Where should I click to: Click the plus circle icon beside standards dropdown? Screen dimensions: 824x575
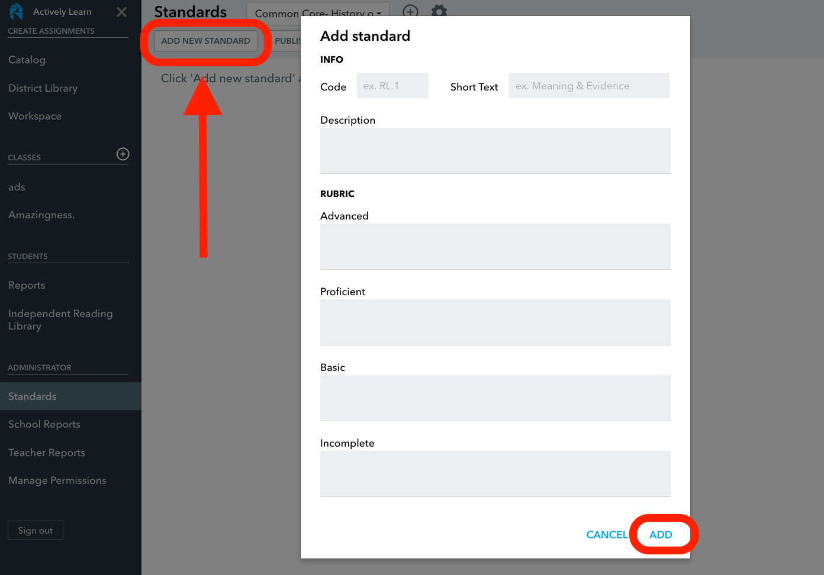[x=410, y=11]
